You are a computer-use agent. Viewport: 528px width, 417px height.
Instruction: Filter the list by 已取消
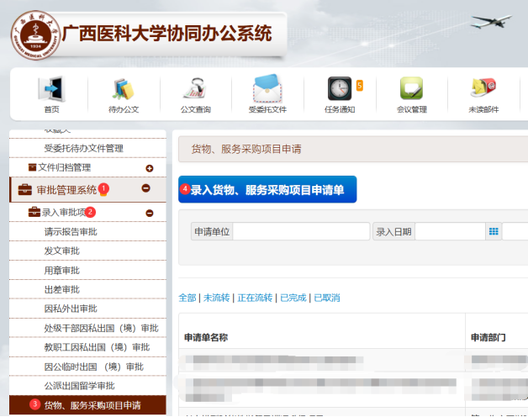326,298
